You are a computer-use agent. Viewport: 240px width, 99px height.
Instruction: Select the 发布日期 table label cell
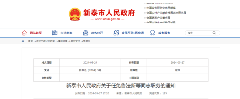click(x=134, y=62)
